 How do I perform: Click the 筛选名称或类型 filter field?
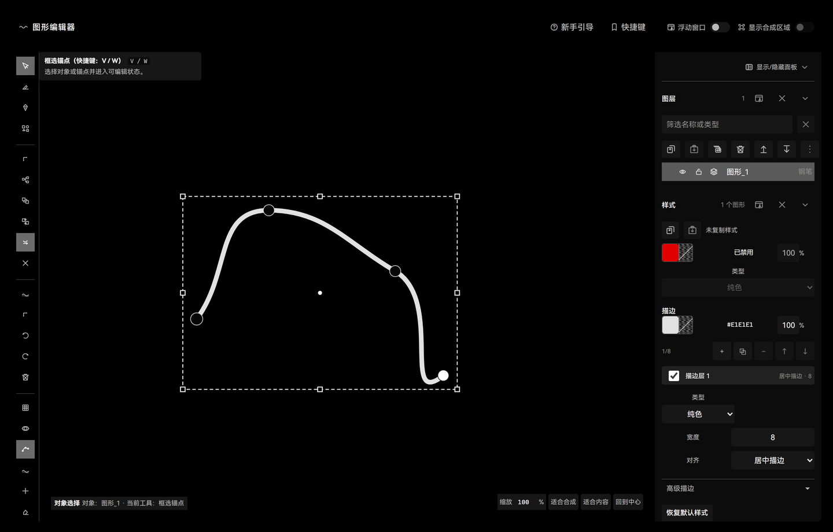tap(727, 124)
